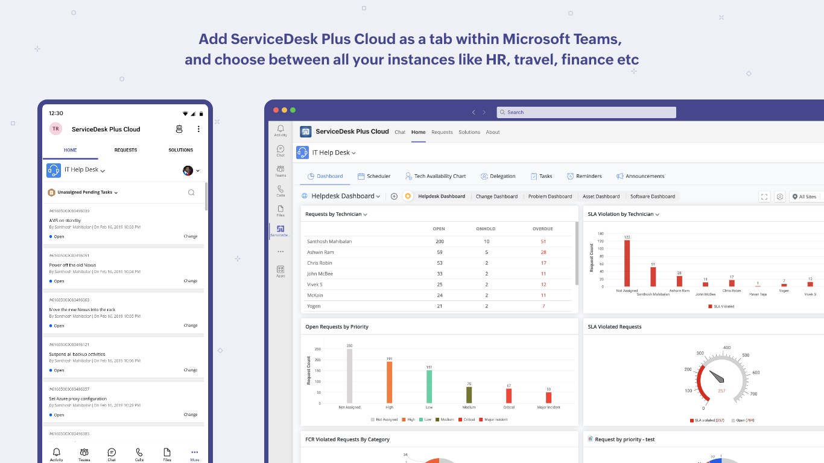Select the Asset Dashboard button

click(601, 197)
